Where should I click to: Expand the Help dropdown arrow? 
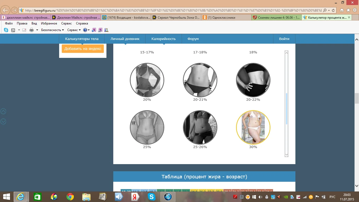pos(89,30)
